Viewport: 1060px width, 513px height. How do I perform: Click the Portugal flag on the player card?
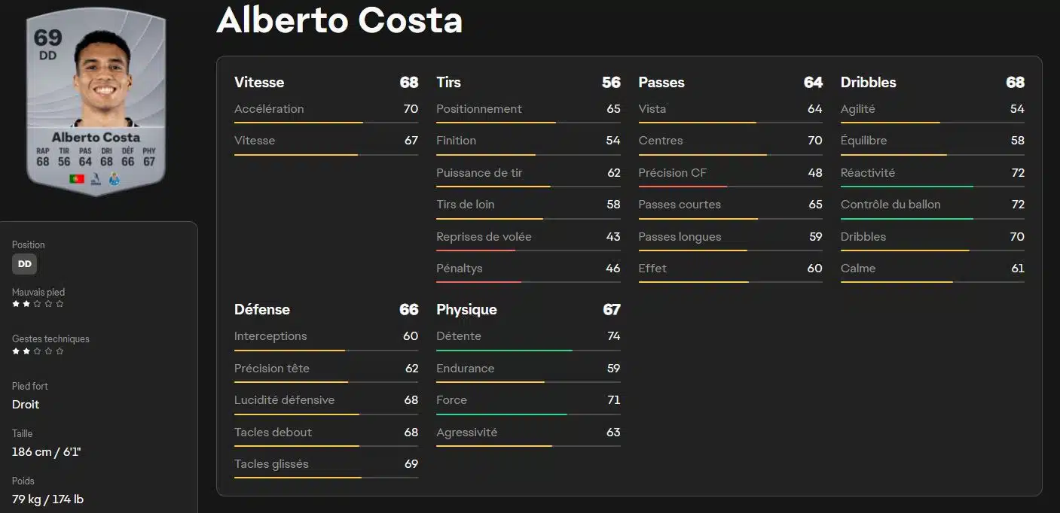[x=76, y=178]
